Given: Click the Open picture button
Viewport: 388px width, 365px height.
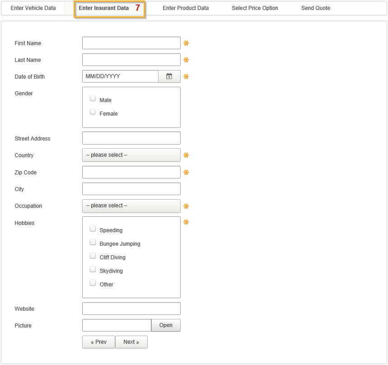Looking at the screenshot, I should pos(166,325).
